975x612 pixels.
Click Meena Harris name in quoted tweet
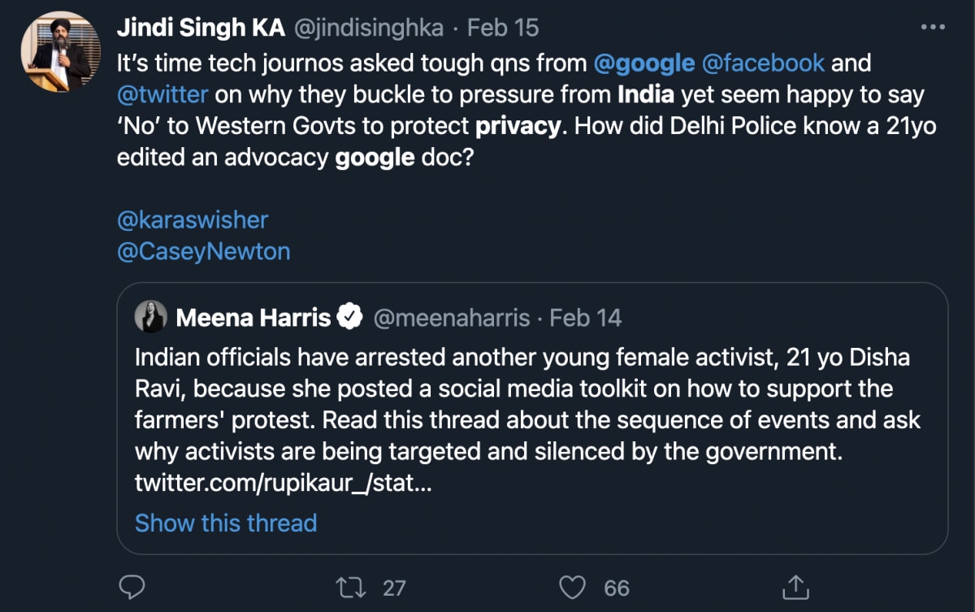coord(253,317)
